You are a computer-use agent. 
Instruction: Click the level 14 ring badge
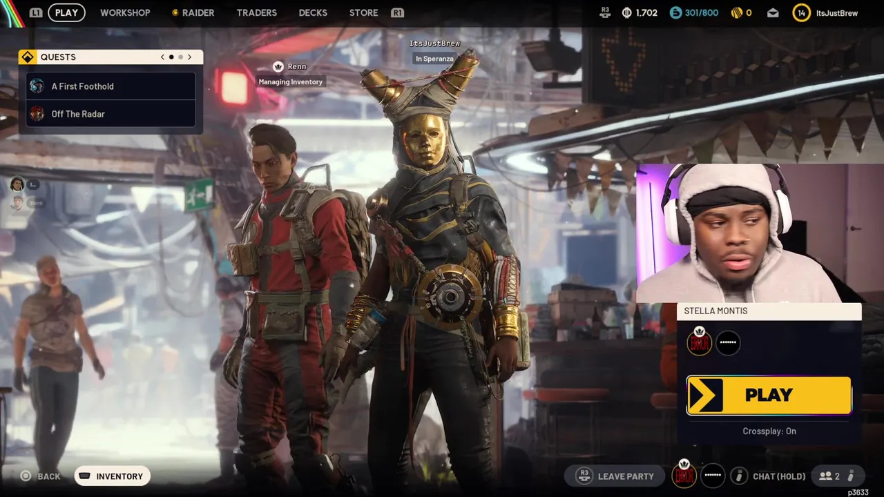coord(801,12)
